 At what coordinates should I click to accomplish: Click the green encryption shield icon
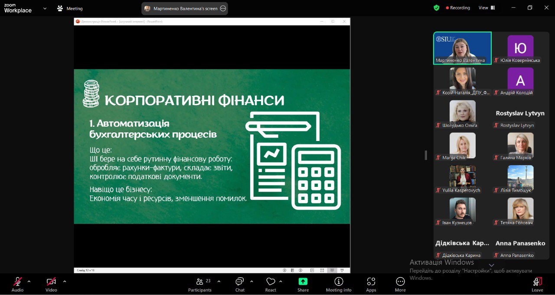[437, 8]
